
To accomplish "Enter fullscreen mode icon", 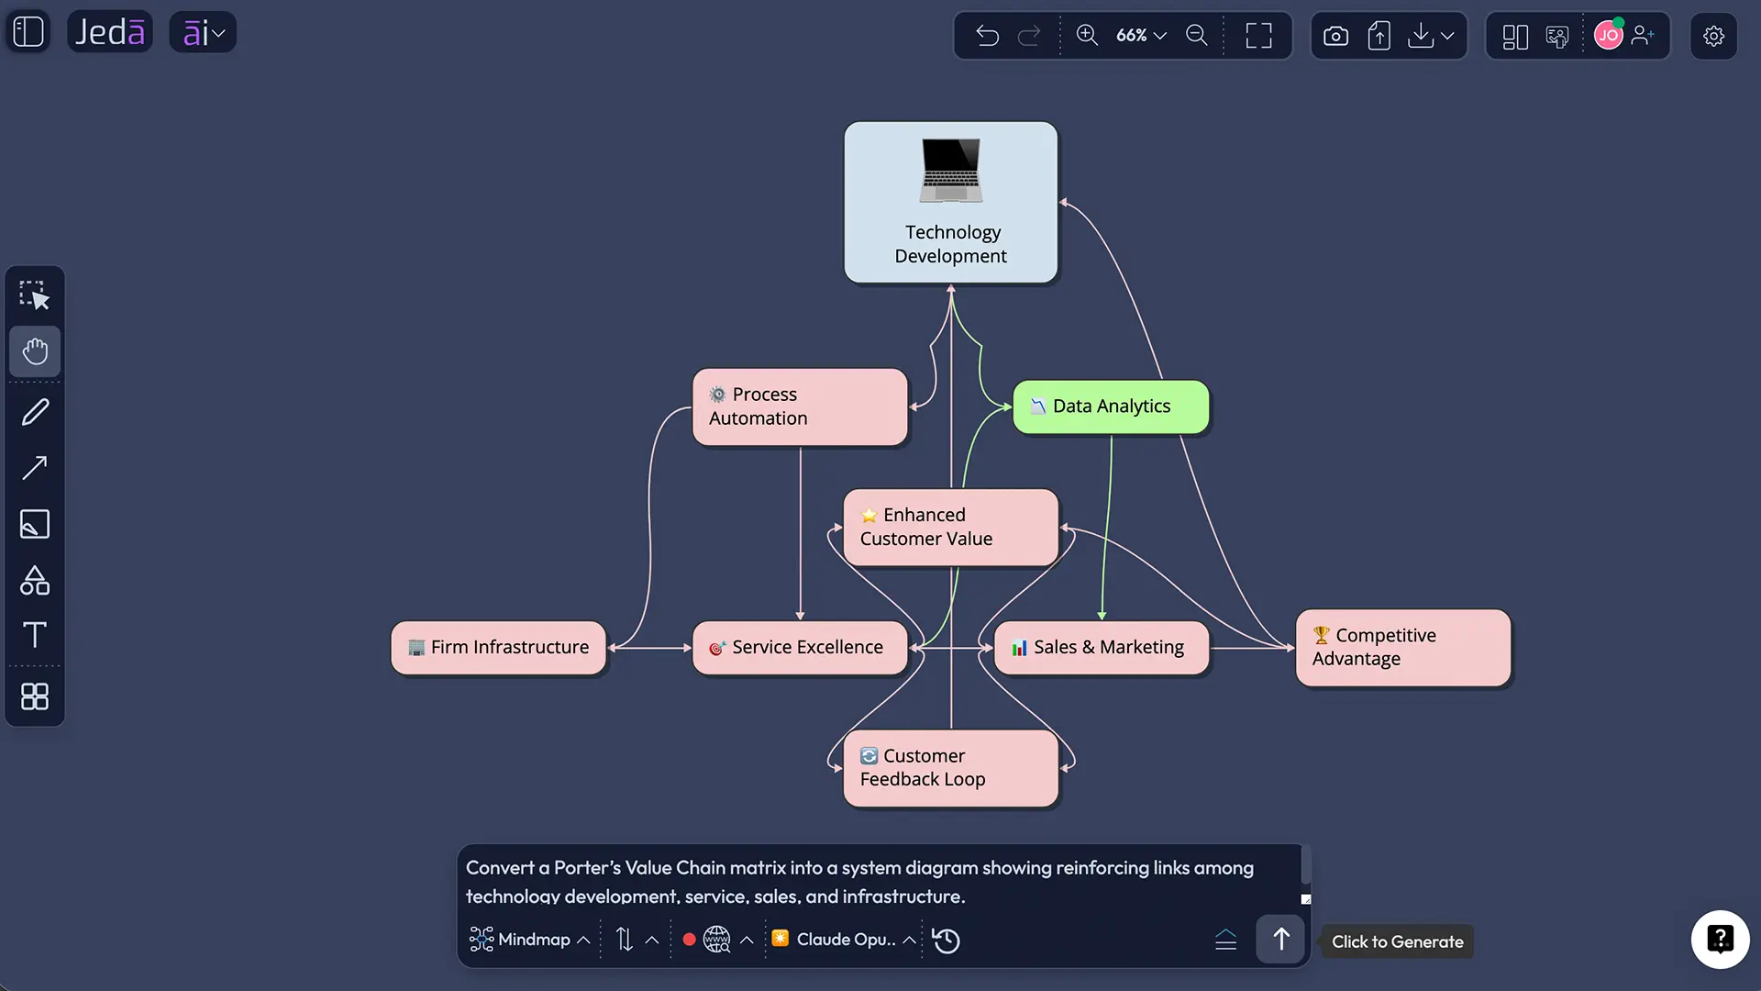I will (x=1259, y=36).
